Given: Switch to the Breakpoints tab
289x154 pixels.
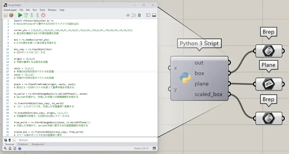Looking at the screenshot, I should click(38, 144).
